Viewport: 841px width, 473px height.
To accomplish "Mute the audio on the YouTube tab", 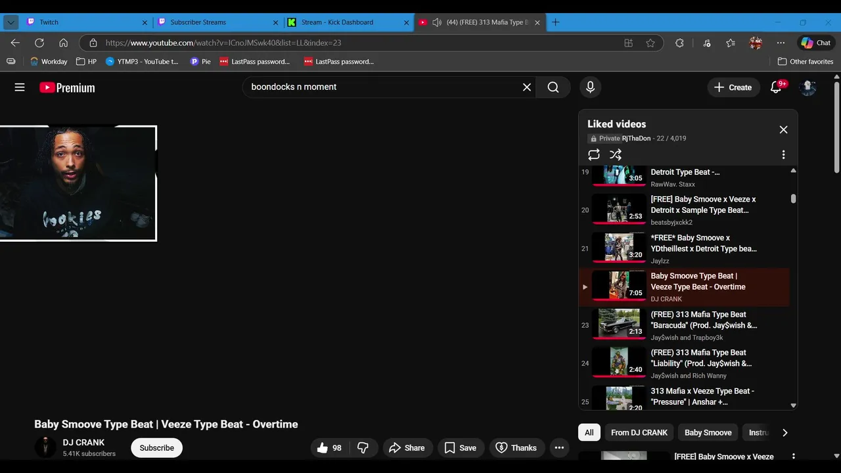I will 437,22.
